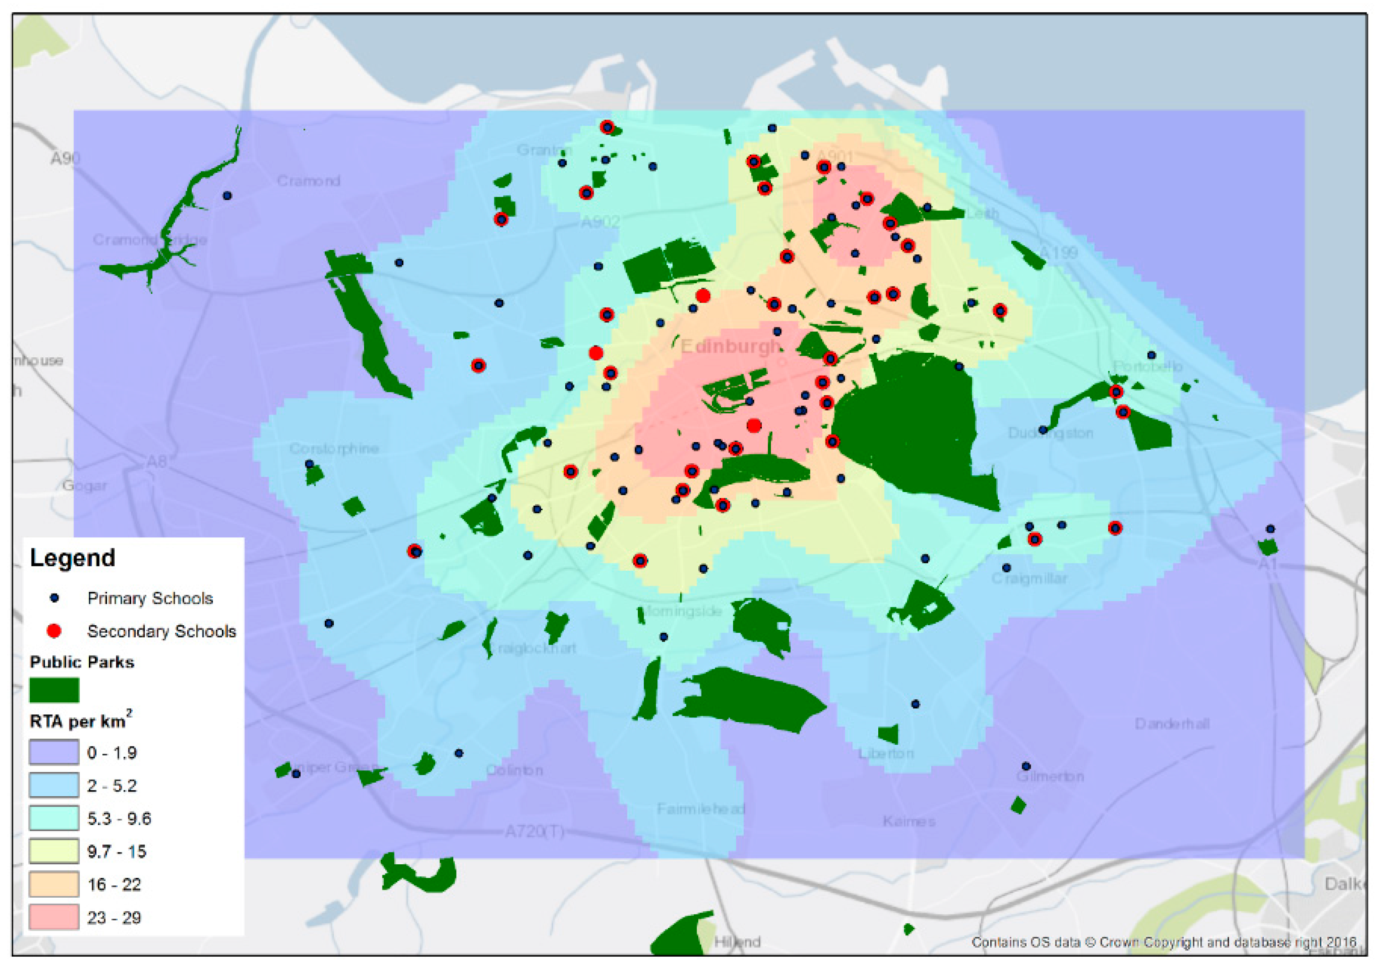
Task: Select the Danderhall place label
Action: coord(1171,723)
